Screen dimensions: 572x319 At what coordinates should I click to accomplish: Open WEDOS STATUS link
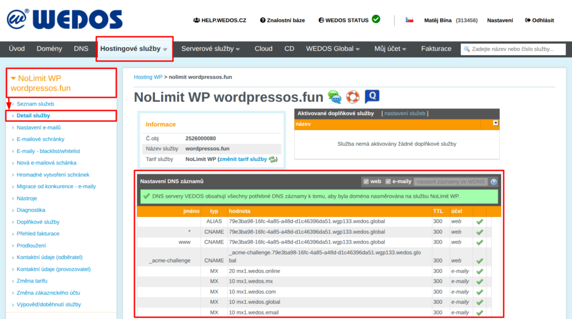pos(344,21)
